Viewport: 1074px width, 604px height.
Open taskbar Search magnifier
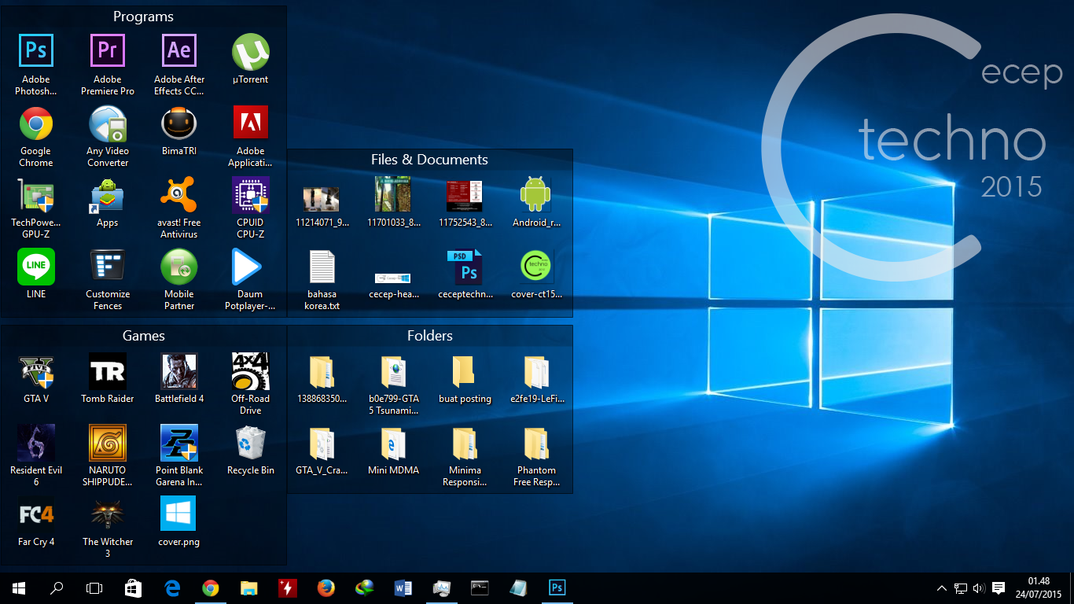(57, 588)
